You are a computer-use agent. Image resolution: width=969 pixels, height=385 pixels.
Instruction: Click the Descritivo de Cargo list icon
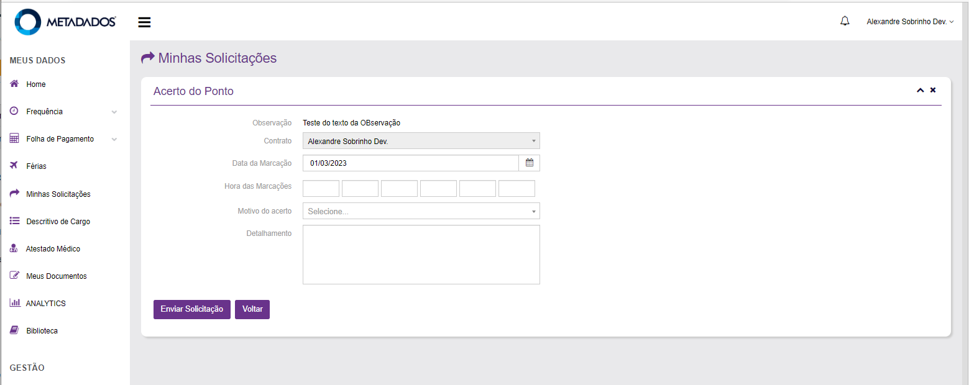[x=15, y=221]
